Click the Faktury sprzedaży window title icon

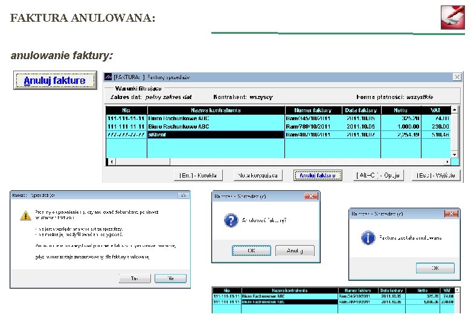coord(108,77)
